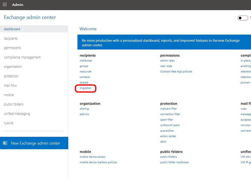Open the UM dial link
Image resolution: width=251 pixels, height=179 pixels.
tap(245, 157)
